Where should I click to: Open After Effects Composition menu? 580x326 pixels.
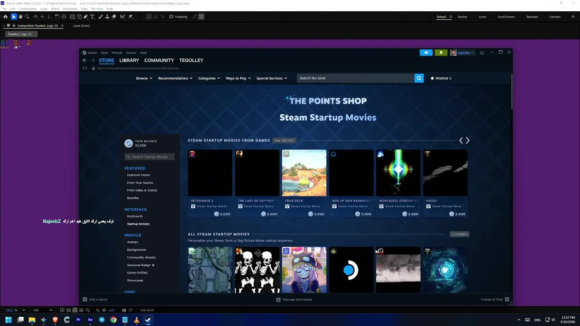(28, 9)
